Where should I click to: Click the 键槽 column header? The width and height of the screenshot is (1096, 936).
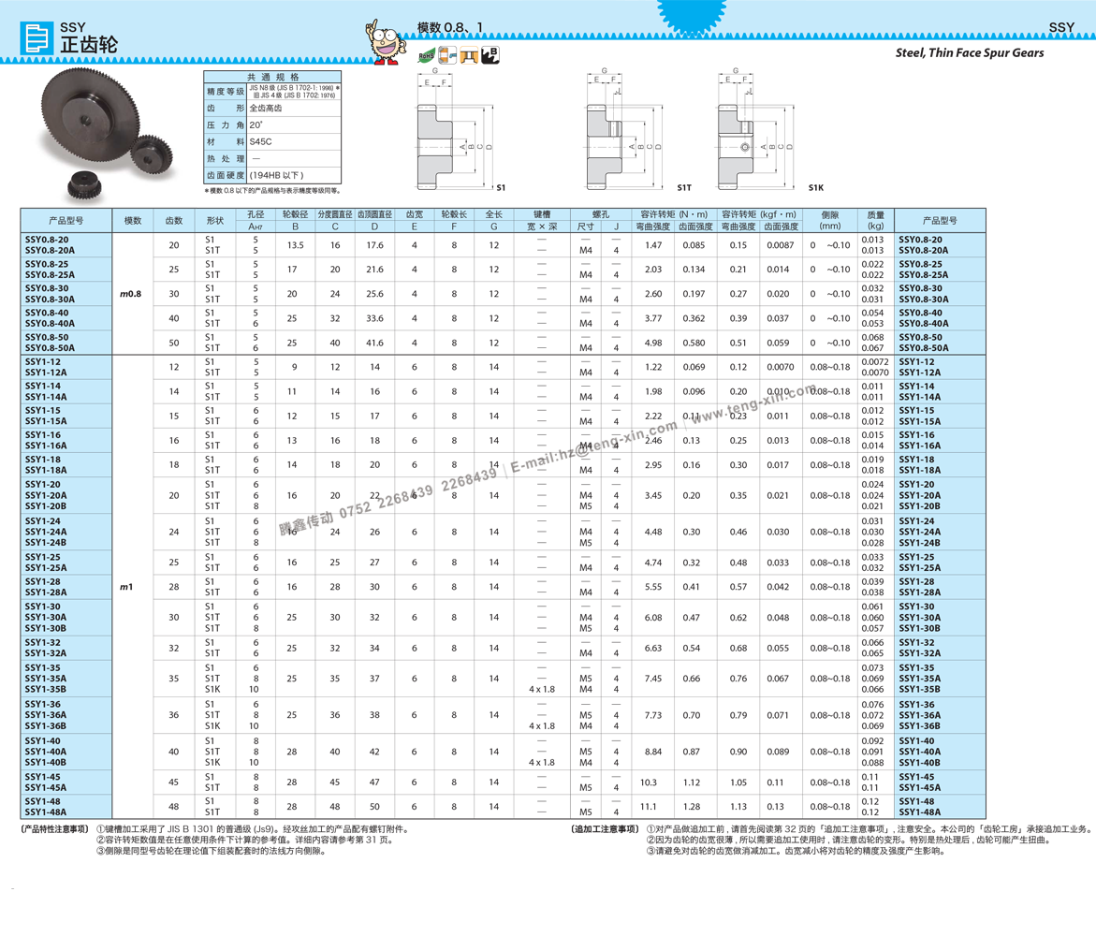point(542,215)
